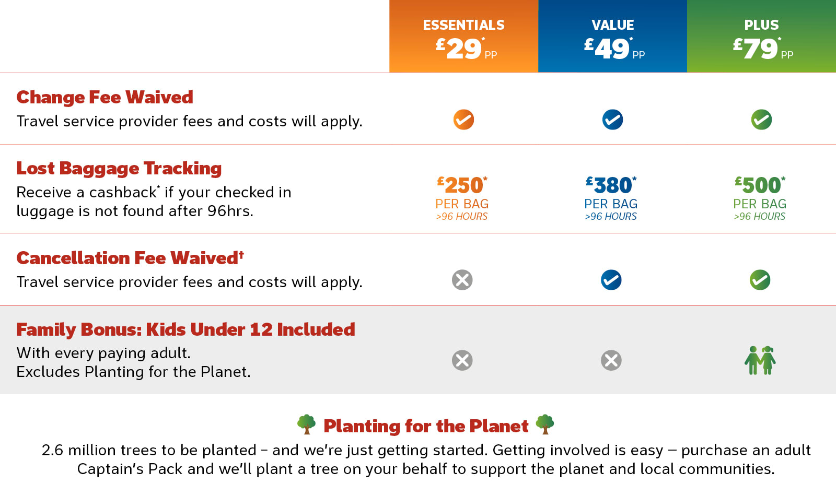
Task: Click the blue Value Change Fee checkmark
Action: tap(612, 120)
